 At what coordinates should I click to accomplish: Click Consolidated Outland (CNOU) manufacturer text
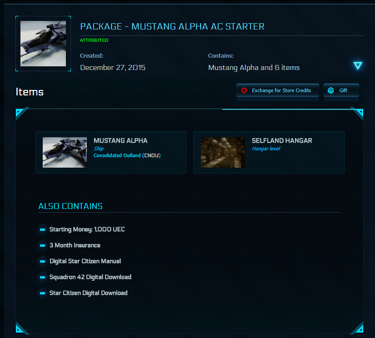point(127,155)
